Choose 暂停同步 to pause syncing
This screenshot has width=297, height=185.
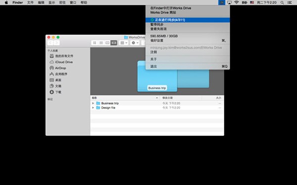pos(188,25)
